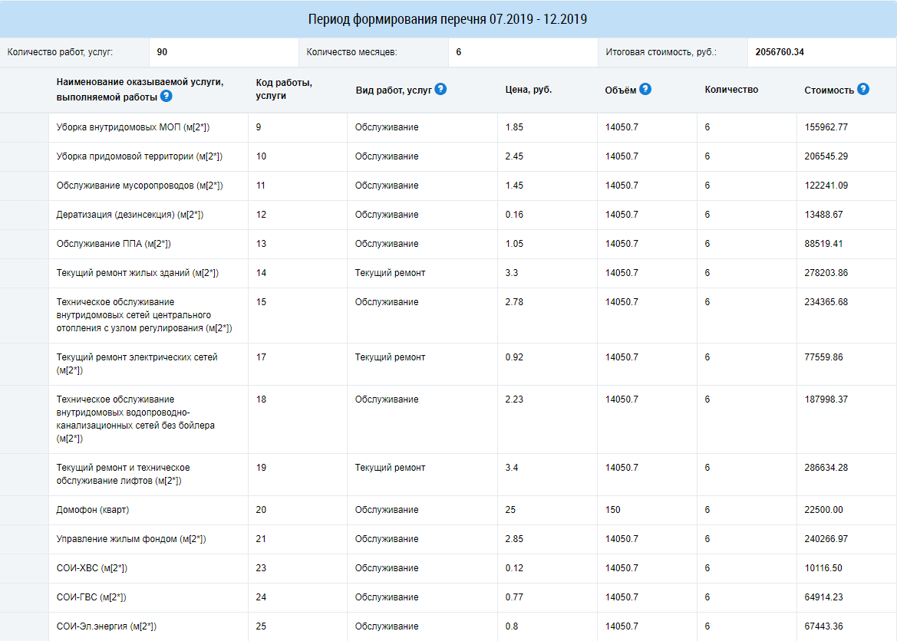Click the Цена, руб. column header
The image size is (897, 641).
(x=529, y=89)
